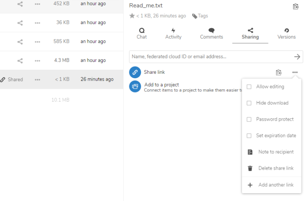Open the three-dot menu beside Share link
The width and height of the screenshot is (308, 201).
295,72
